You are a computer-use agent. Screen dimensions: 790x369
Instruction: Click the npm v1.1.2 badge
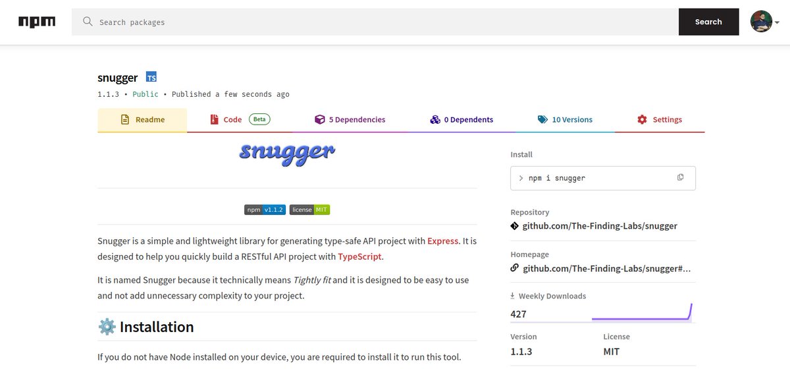click(265, 210)
